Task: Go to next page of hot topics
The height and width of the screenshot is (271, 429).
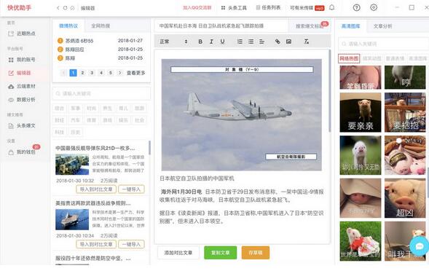Action: click(120, 73)
